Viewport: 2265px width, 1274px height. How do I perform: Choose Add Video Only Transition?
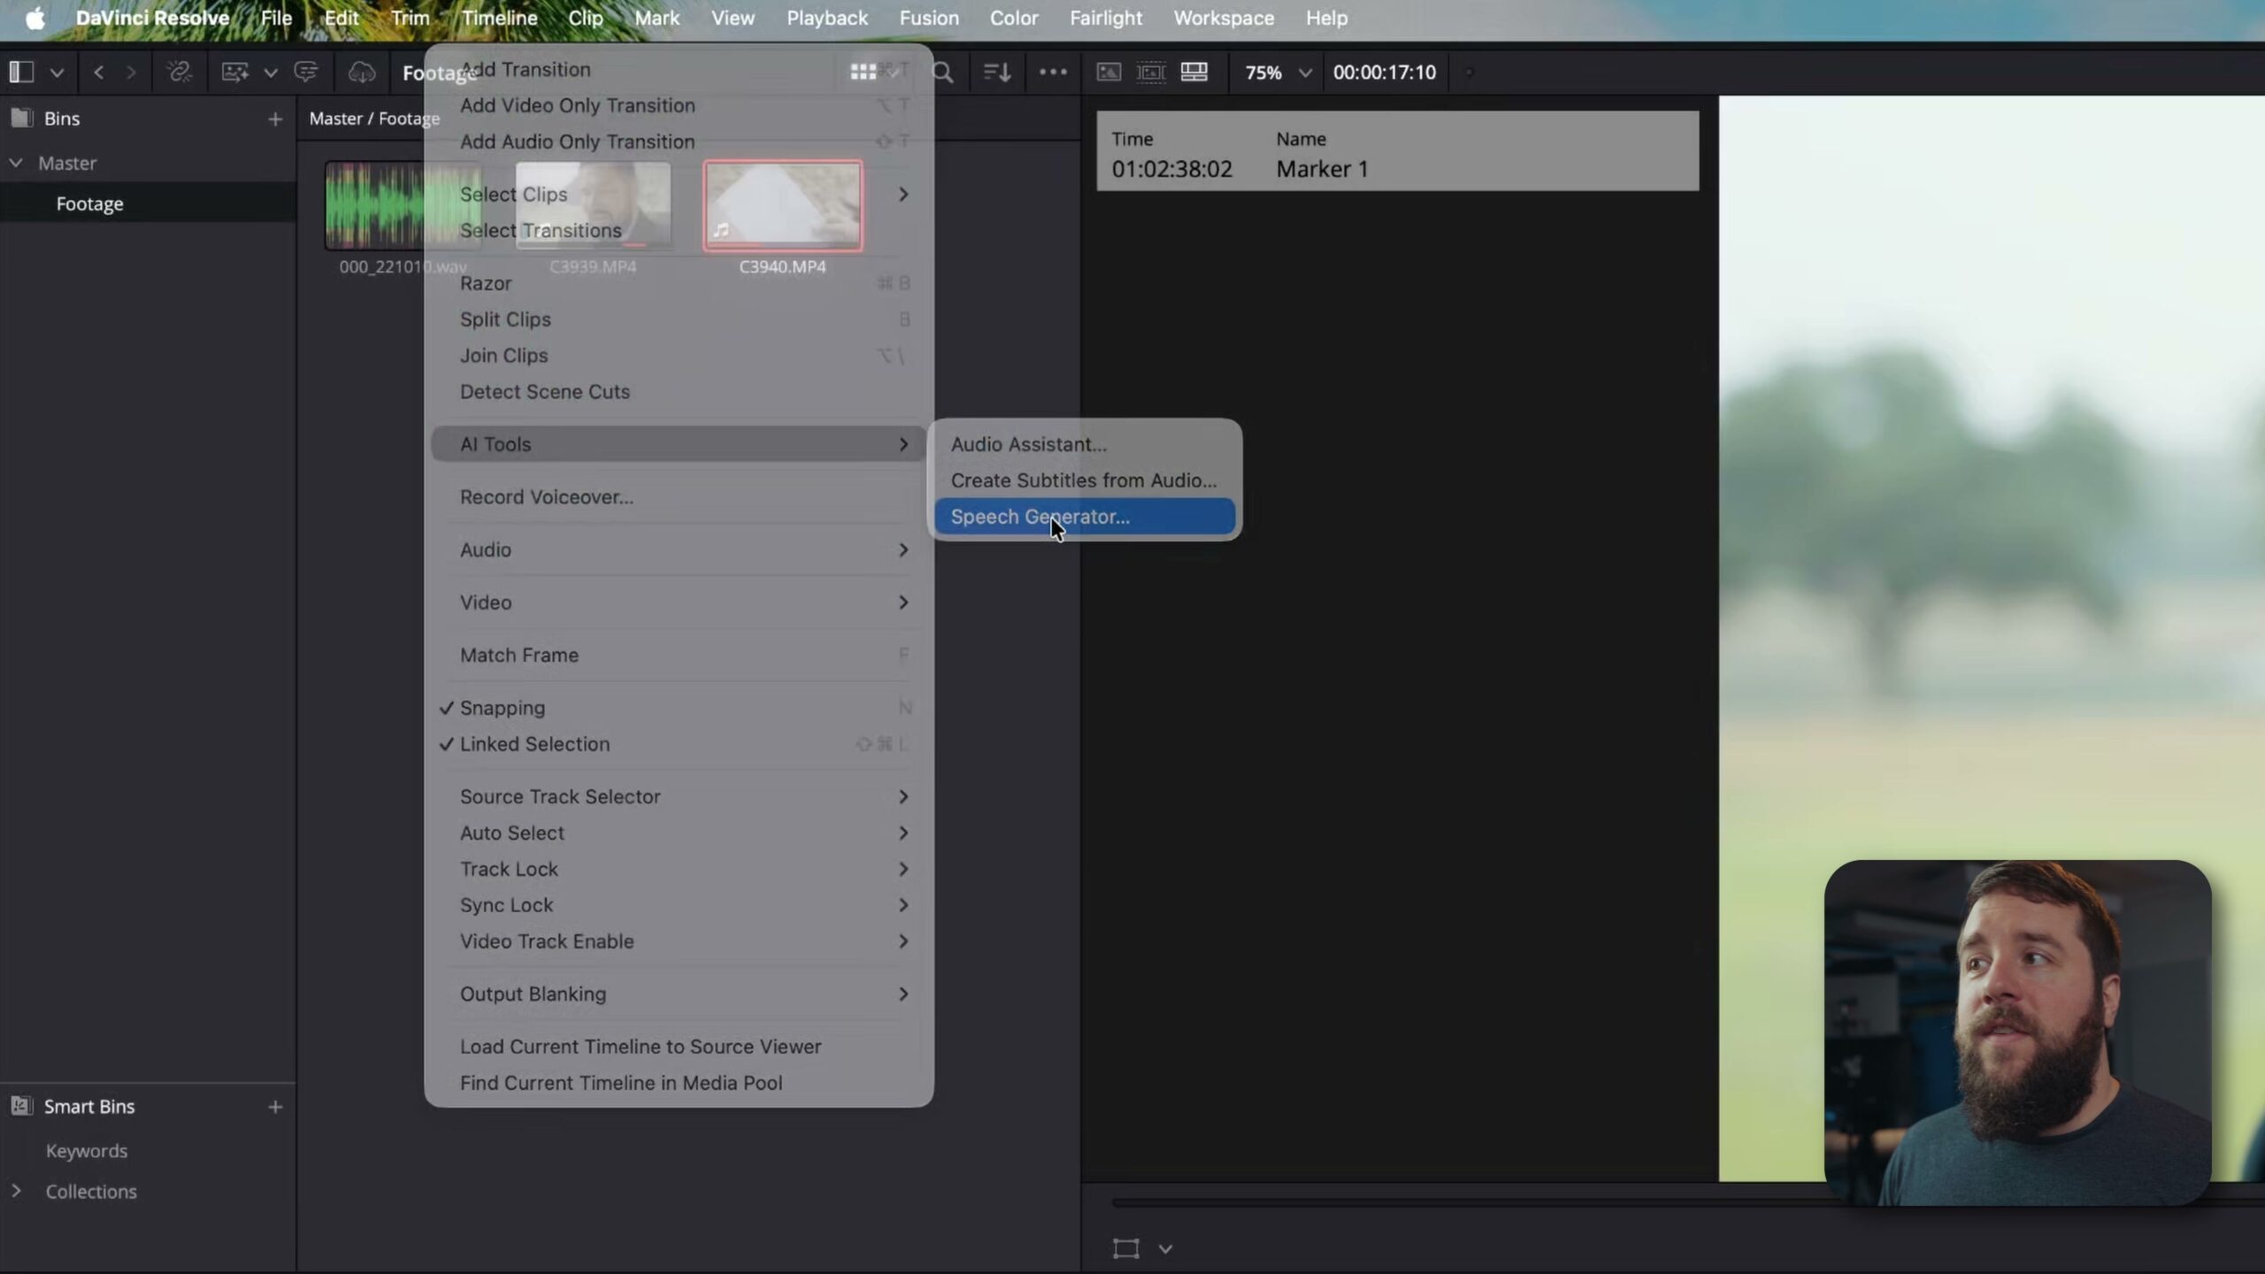click(679, 105)
